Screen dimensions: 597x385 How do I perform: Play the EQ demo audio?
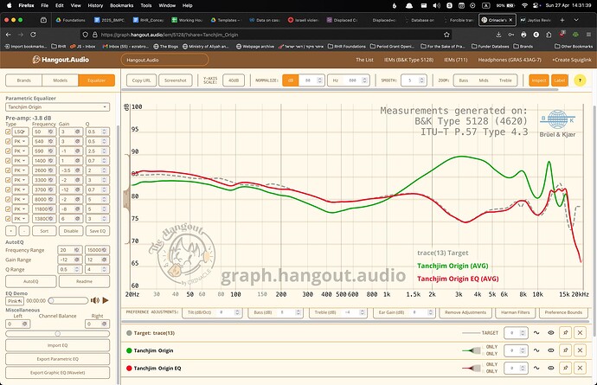click(106, 300)
